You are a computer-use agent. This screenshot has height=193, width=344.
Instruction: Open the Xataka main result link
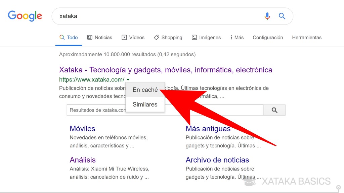(x=165, y=69)
